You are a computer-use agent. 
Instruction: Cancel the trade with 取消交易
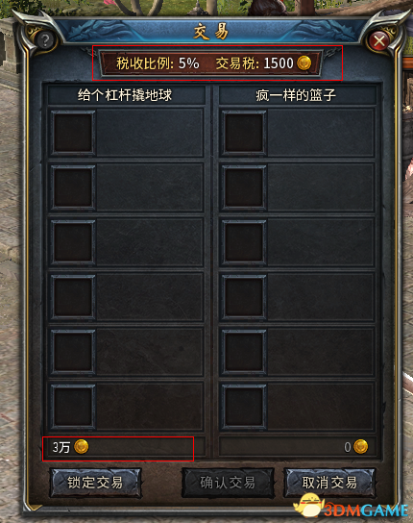tap(329, 483)
